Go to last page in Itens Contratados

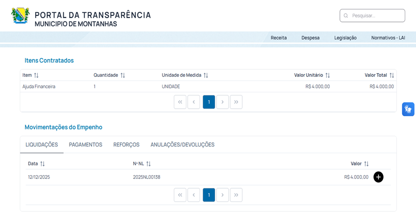tap(236, 102)
